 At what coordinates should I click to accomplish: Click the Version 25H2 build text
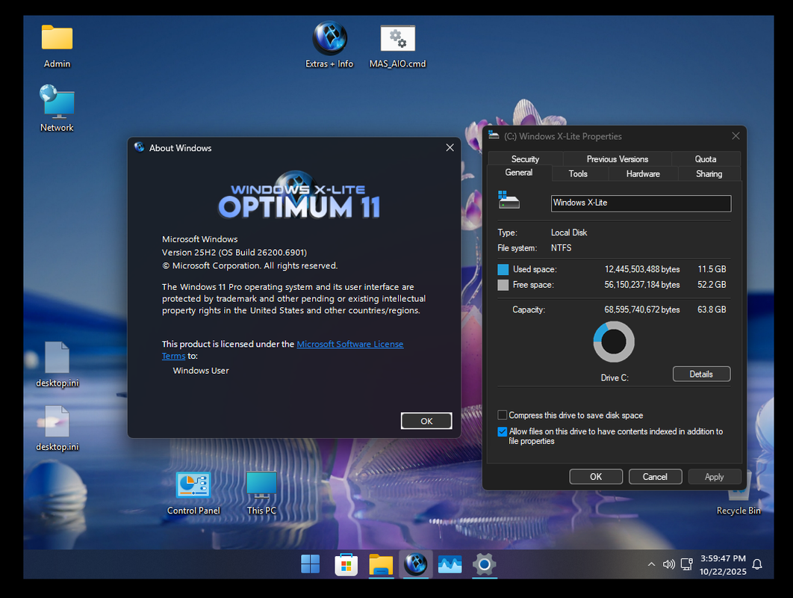(234, 252)
